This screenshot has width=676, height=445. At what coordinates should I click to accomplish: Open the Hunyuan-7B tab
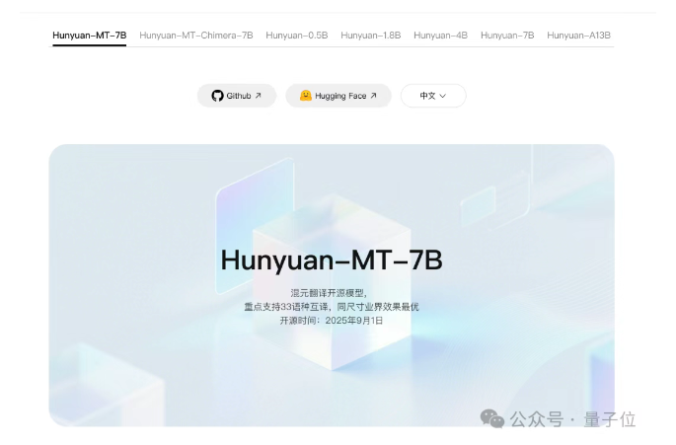[x=507, y=36]
